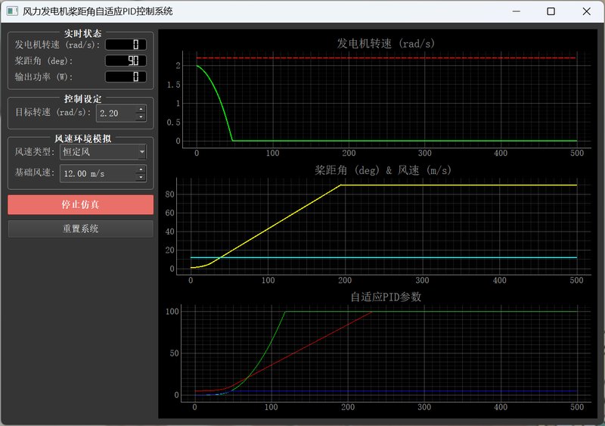Click the 桨距角 LCD display showing 90

126,61
